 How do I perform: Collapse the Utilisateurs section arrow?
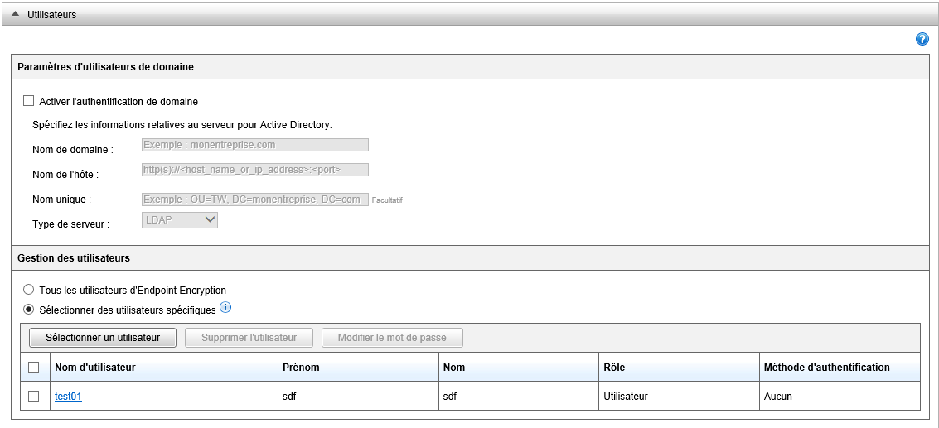[x=16, y=14]
